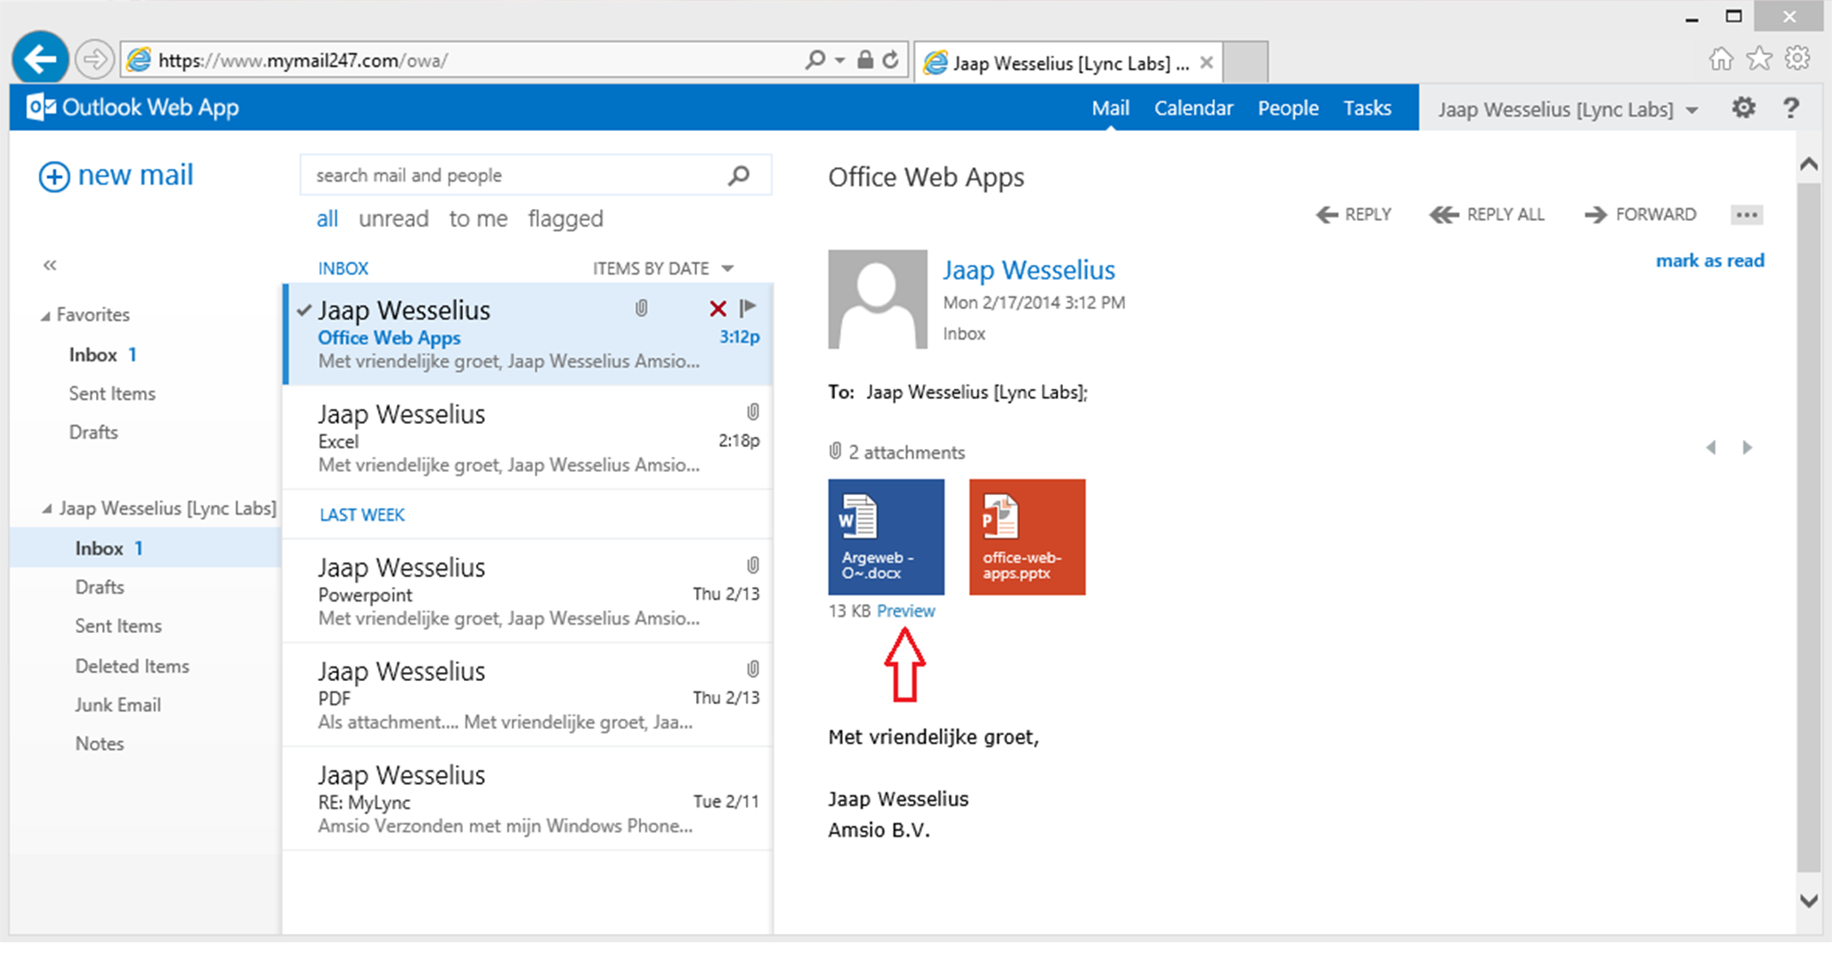Viewport: 1832px width, 956px height.
Task: Open the browser tools gear icon
Action: (x=1798, y=58)
